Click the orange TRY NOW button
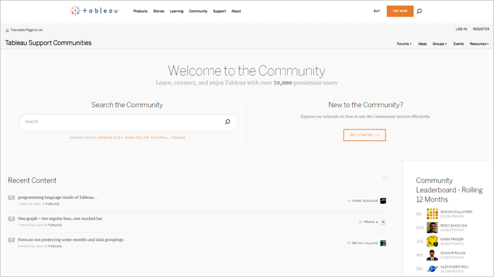The width and height of the screenshot is (494, 277). point(400,11)
